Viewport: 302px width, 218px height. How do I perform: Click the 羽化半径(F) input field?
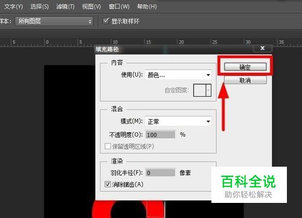click(x=160, y=173)
